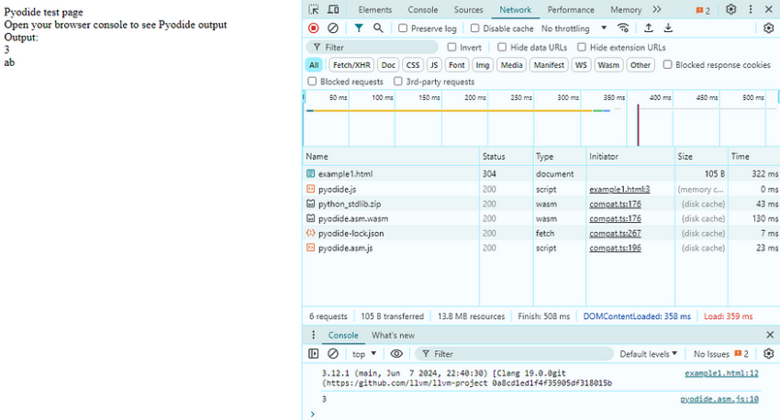This screenshot has height=420, width=780.
Task: Open the No Issues indicator in console toolbar
Action: coord(720,354)
